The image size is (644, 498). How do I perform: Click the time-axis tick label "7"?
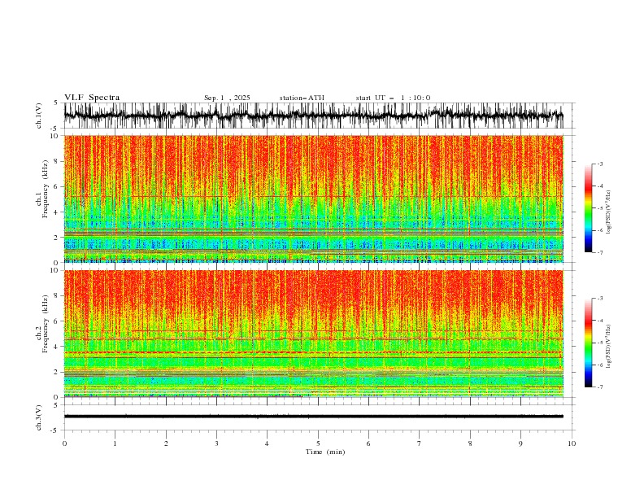[x=420, y=443]
